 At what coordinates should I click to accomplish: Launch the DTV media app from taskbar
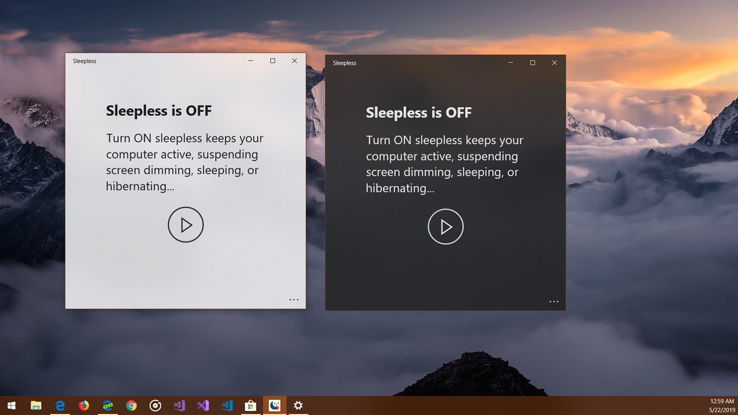[107, 405]
